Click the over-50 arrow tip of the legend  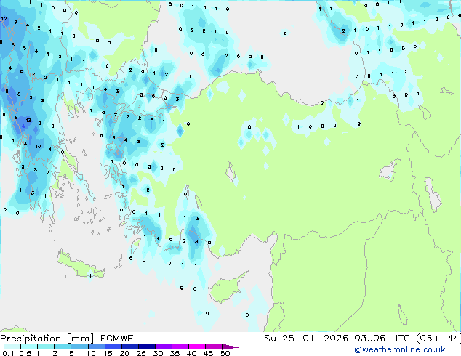[x=230, y=347]
